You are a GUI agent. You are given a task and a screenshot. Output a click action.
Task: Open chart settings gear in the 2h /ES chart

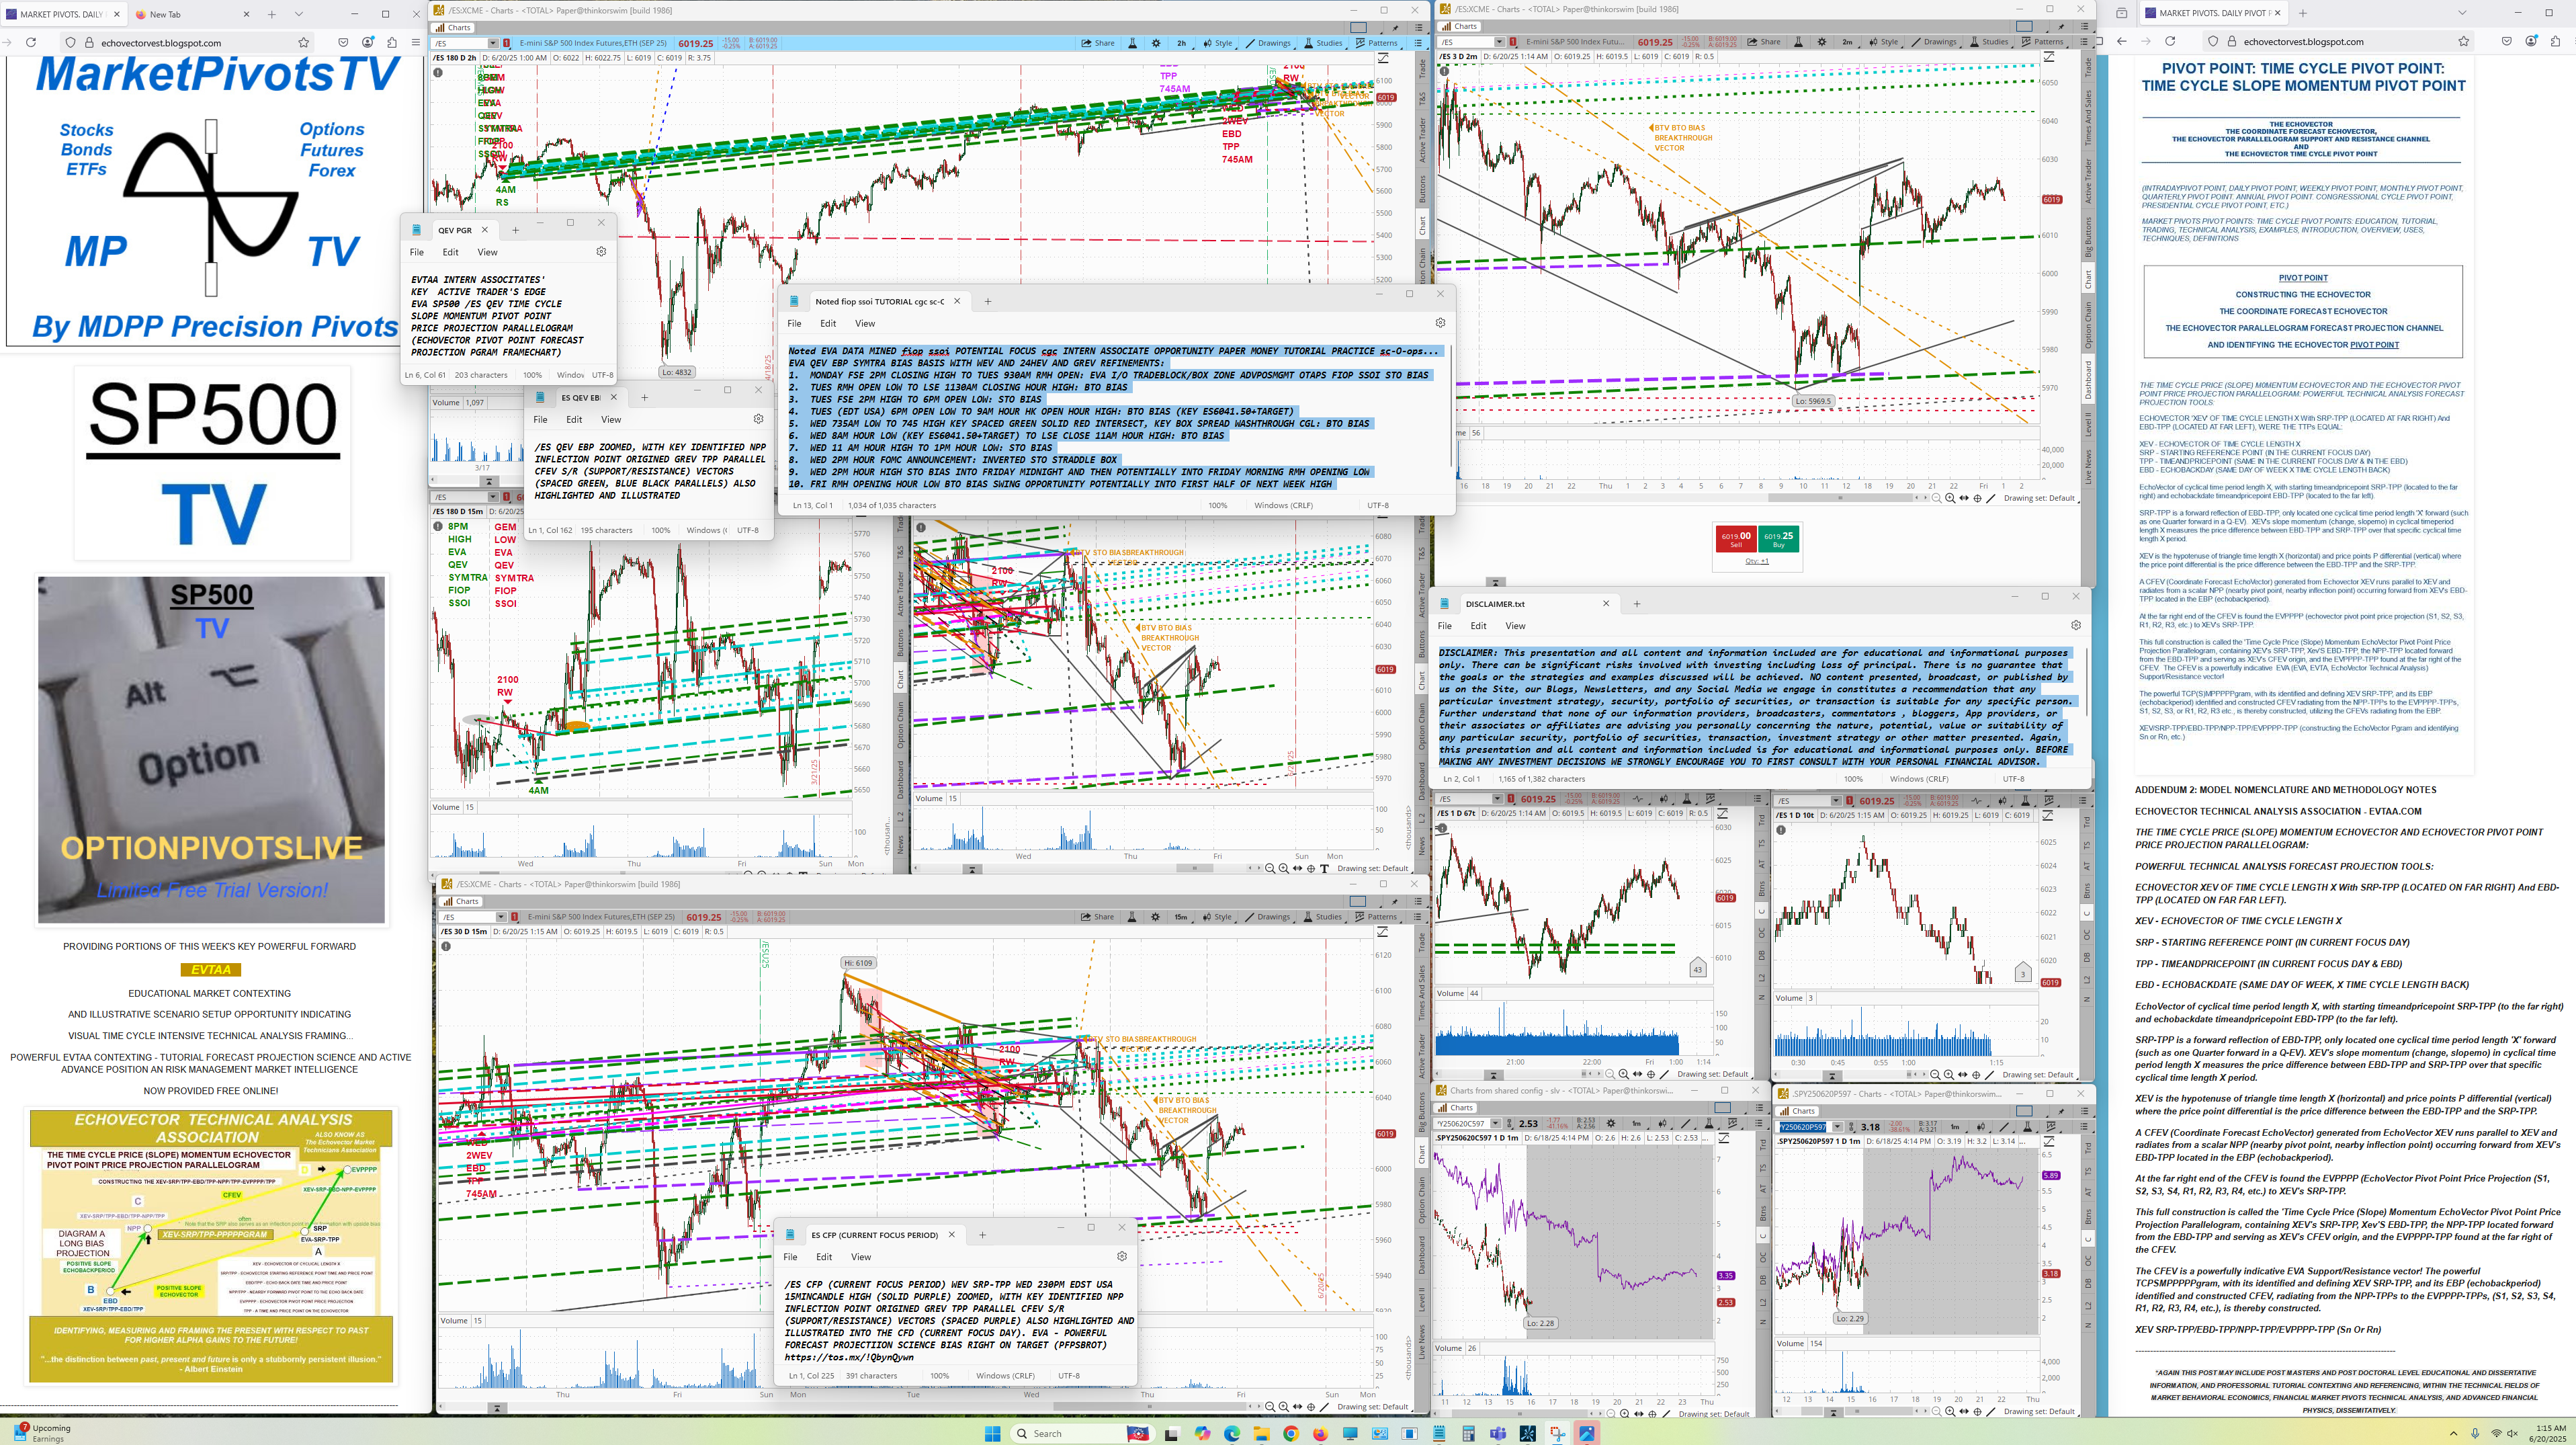tap(1156, 43)
